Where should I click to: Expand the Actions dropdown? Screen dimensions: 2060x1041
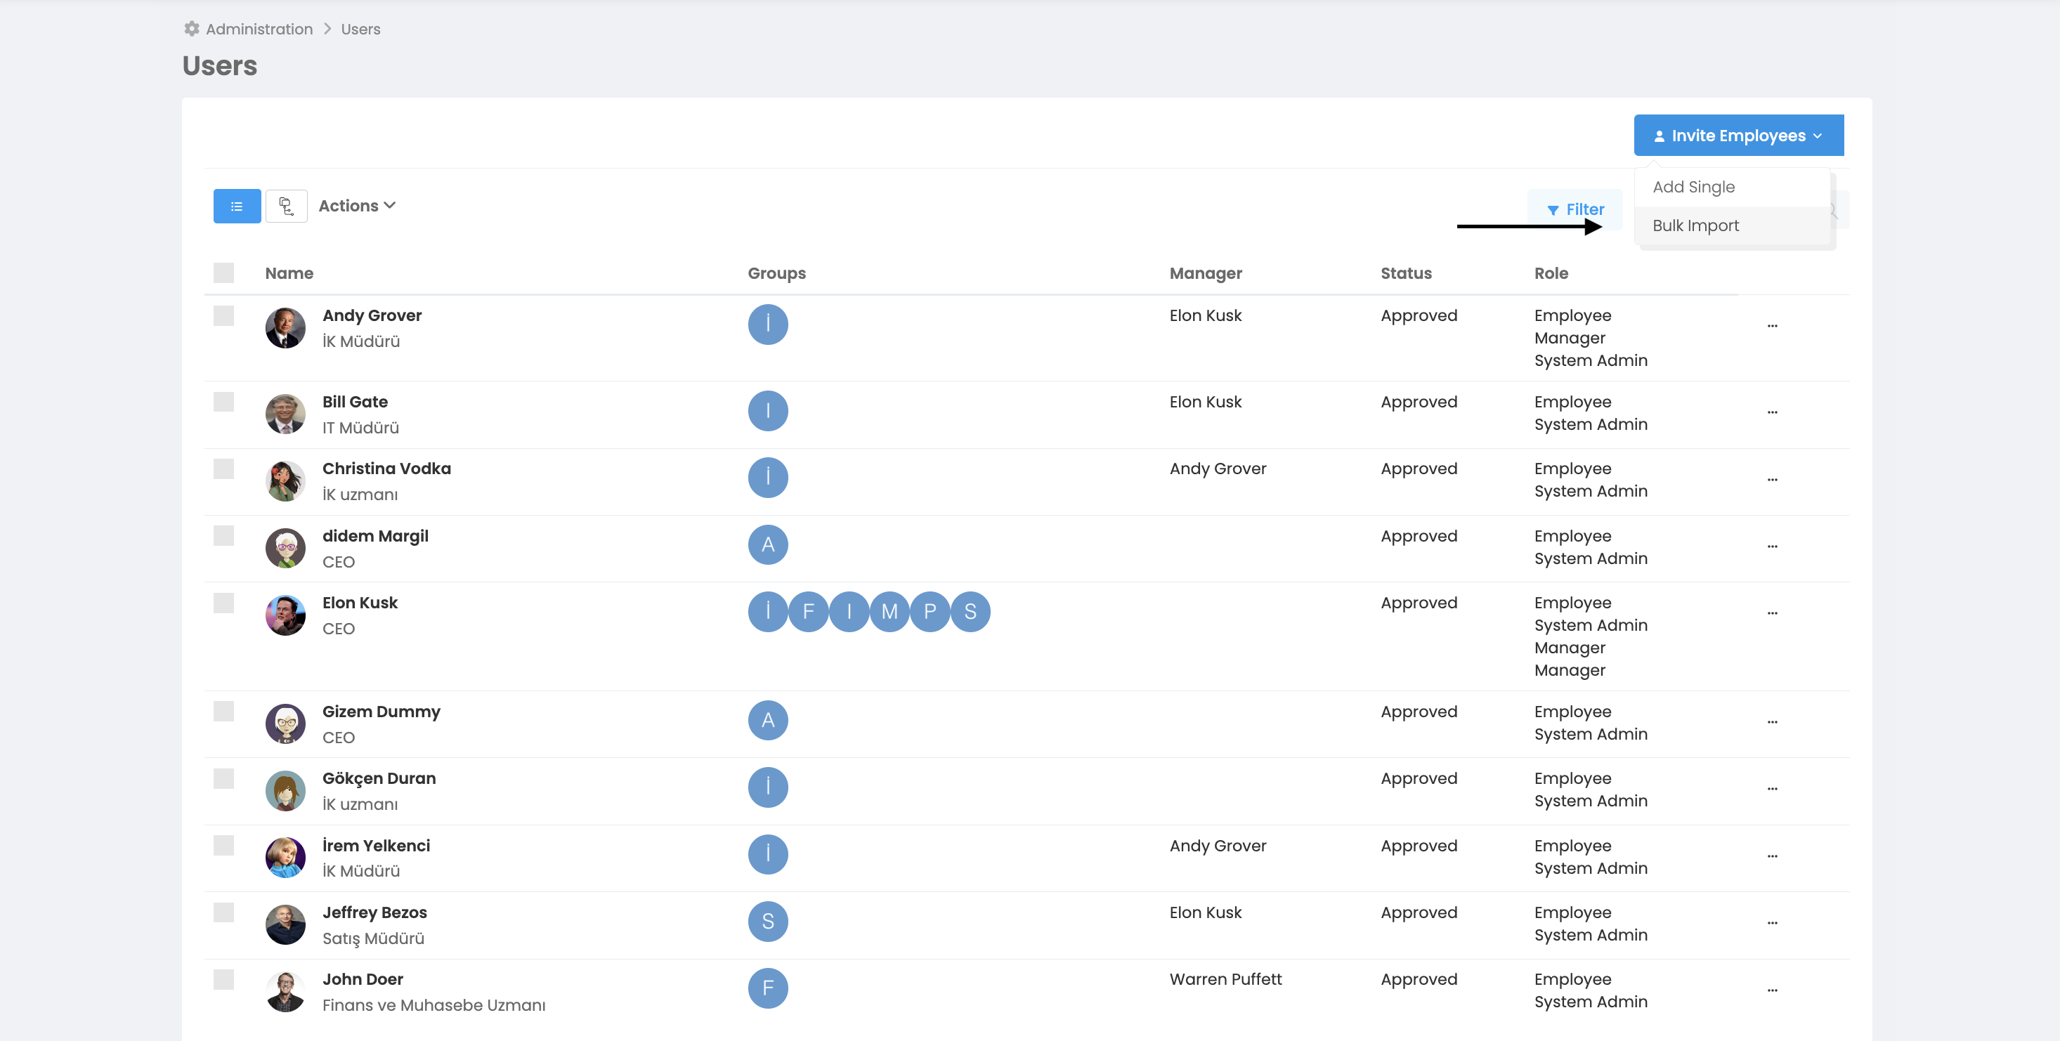pos(357,207)
